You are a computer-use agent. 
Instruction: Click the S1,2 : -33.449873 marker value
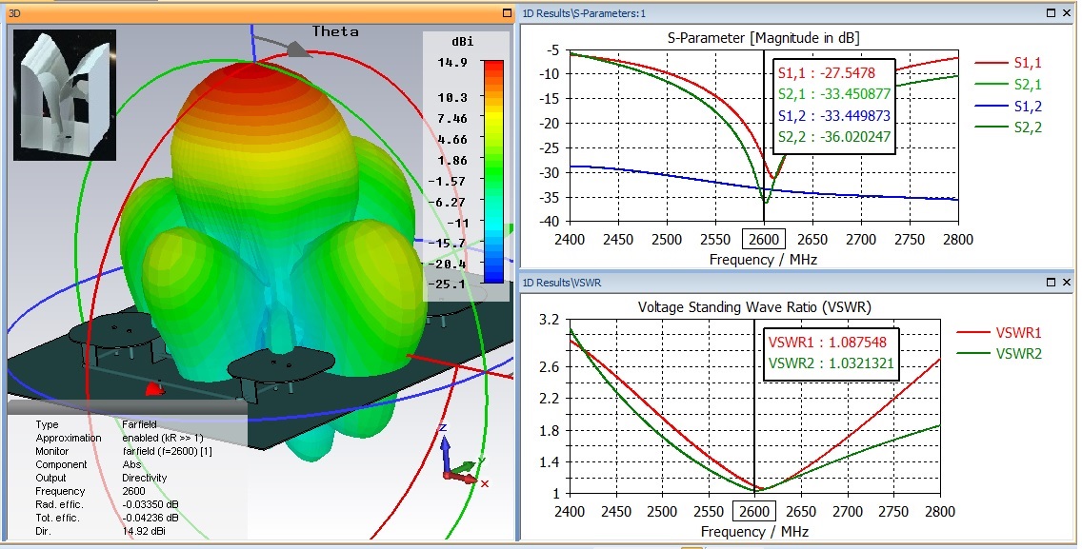click(x=834, y=115)
